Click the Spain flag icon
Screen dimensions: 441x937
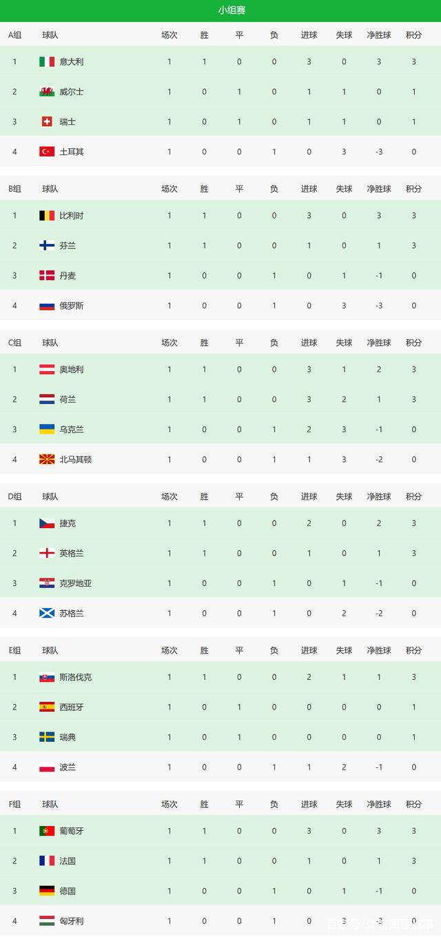(47, 707)
